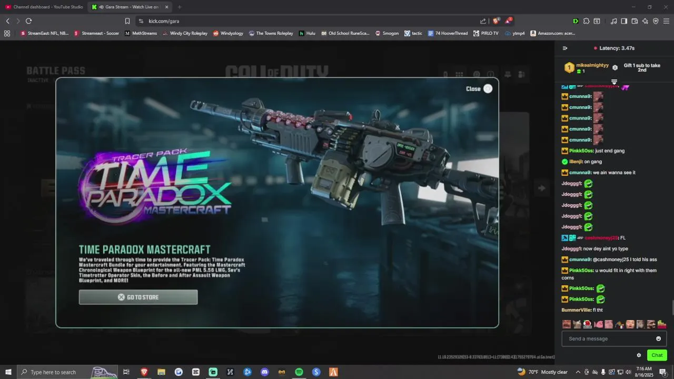
Task: Open the Brave VPN shield icon
Action: click(x=656, y=21)
